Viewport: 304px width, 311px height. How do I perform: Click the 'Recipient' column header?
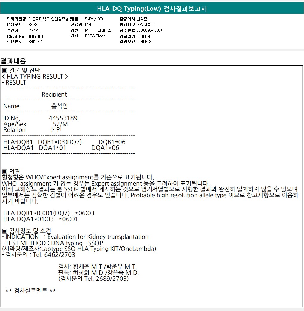coord(54,94)
